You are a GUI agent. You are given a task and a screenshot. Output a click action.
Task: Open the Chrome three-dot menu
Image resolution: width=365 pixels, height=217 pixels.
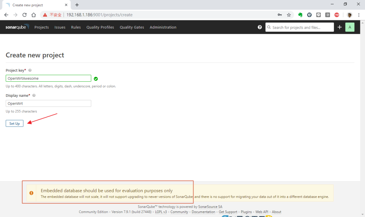tap(359, 15)
